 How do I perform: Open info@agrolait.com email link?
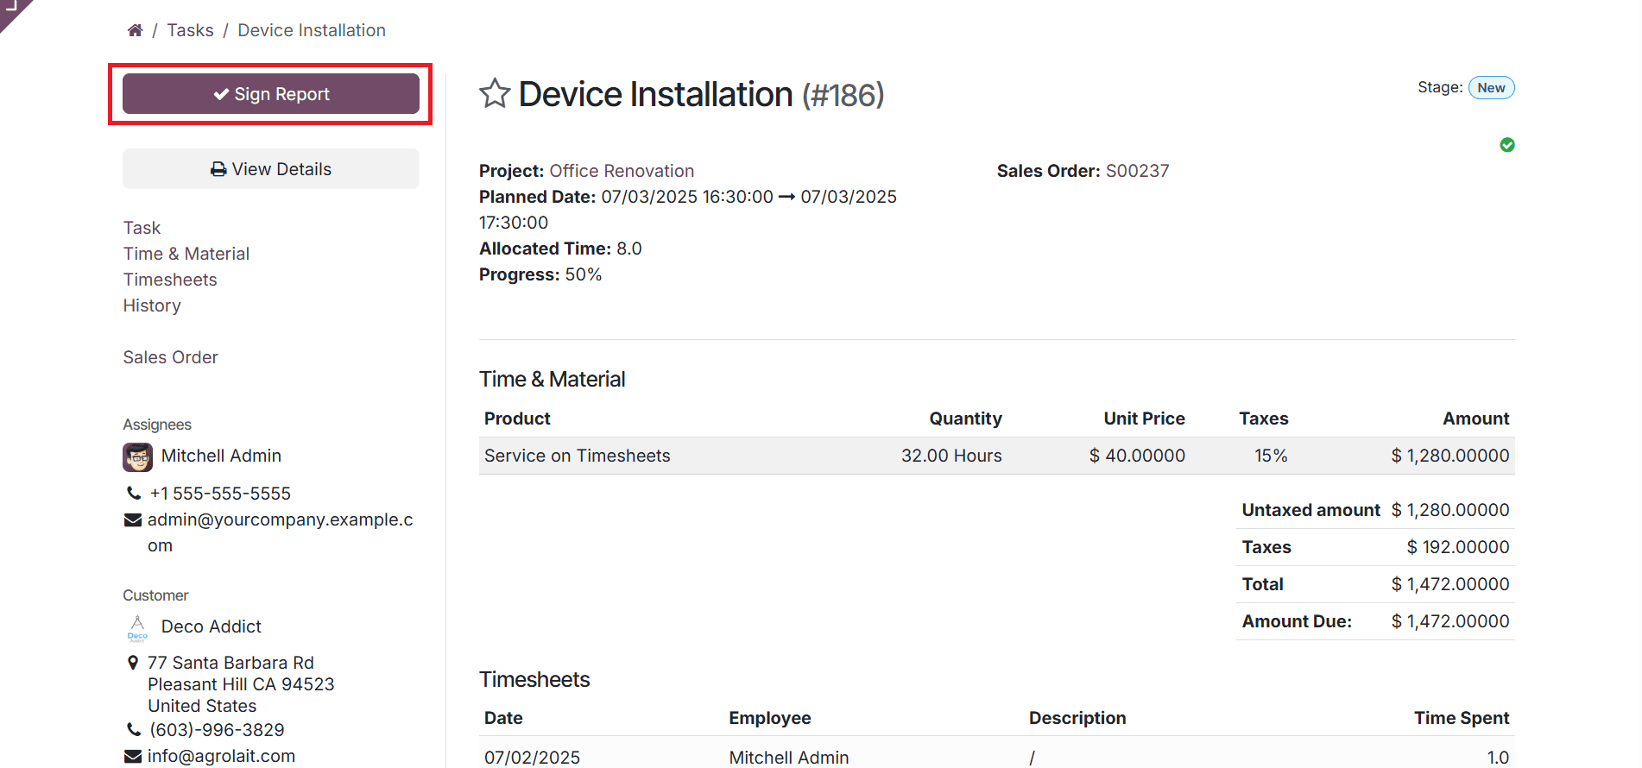tap(221, 756)
